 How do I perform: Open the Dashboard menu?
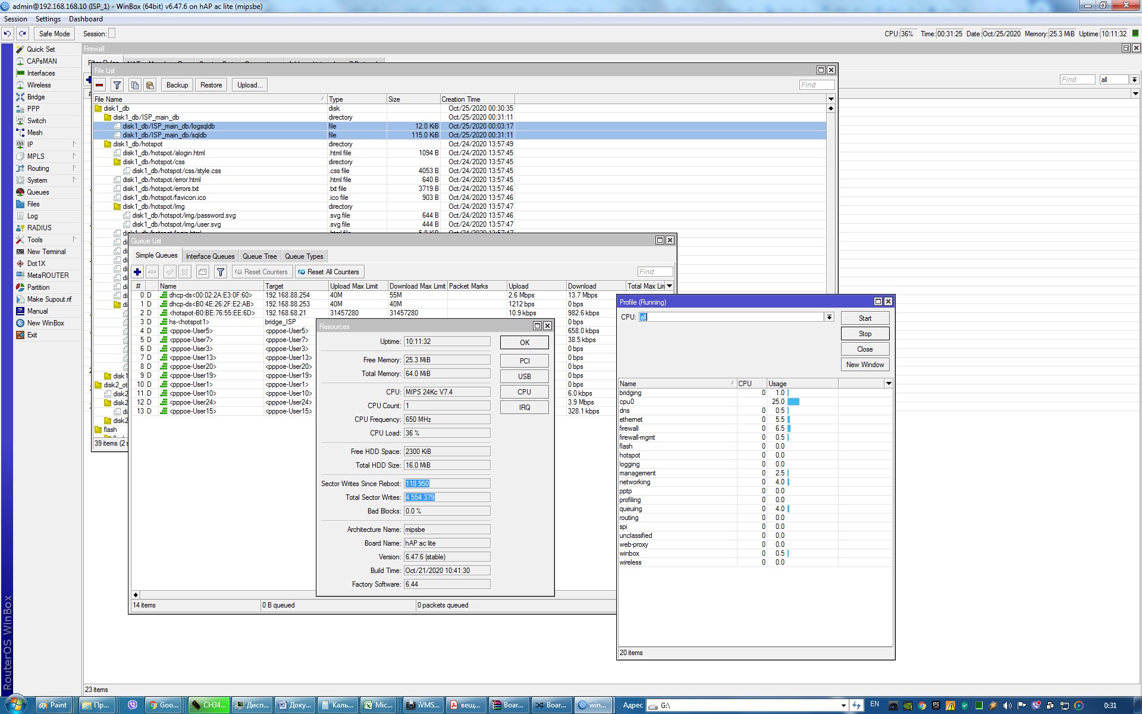point(86,19)
